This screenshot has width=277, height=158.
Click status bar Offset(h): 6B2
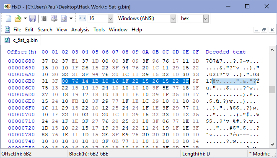(x=16, y=154)
